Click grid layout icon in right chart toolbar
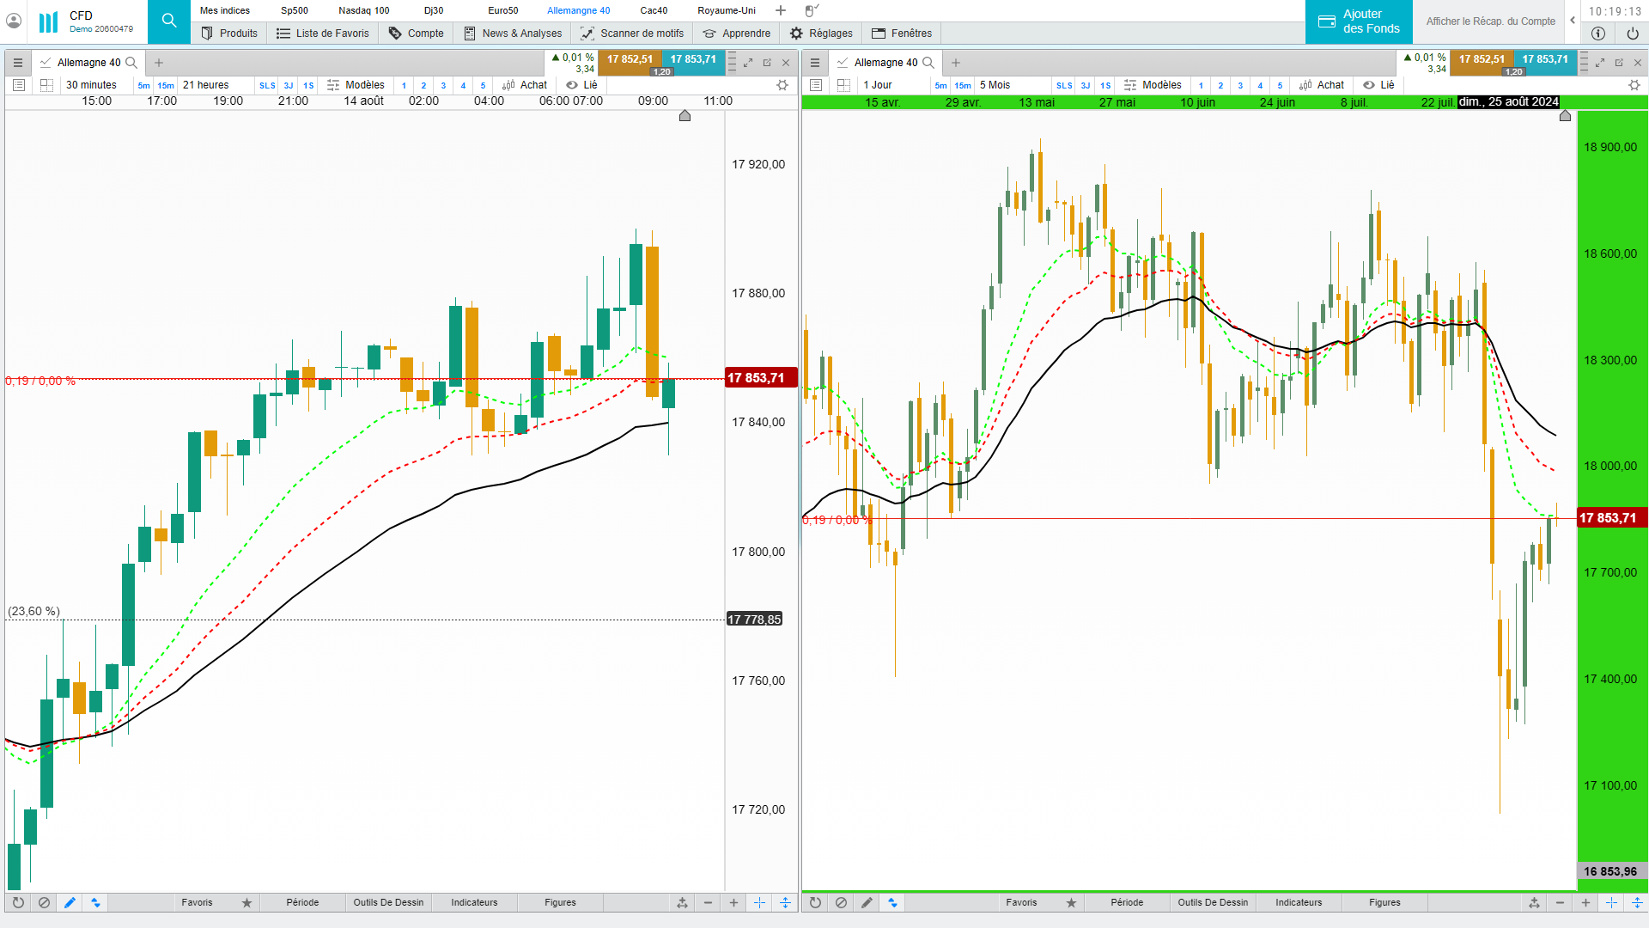The width and height of the screenshot is (1649, 928). pyautogui.click(x=843, y=85)
